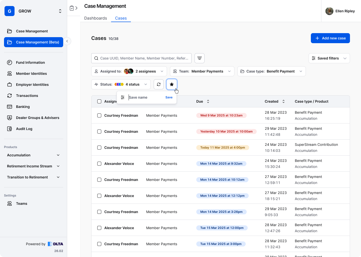
Task: Click the clipboard icon in the header
Action: (x=72, y=8)
